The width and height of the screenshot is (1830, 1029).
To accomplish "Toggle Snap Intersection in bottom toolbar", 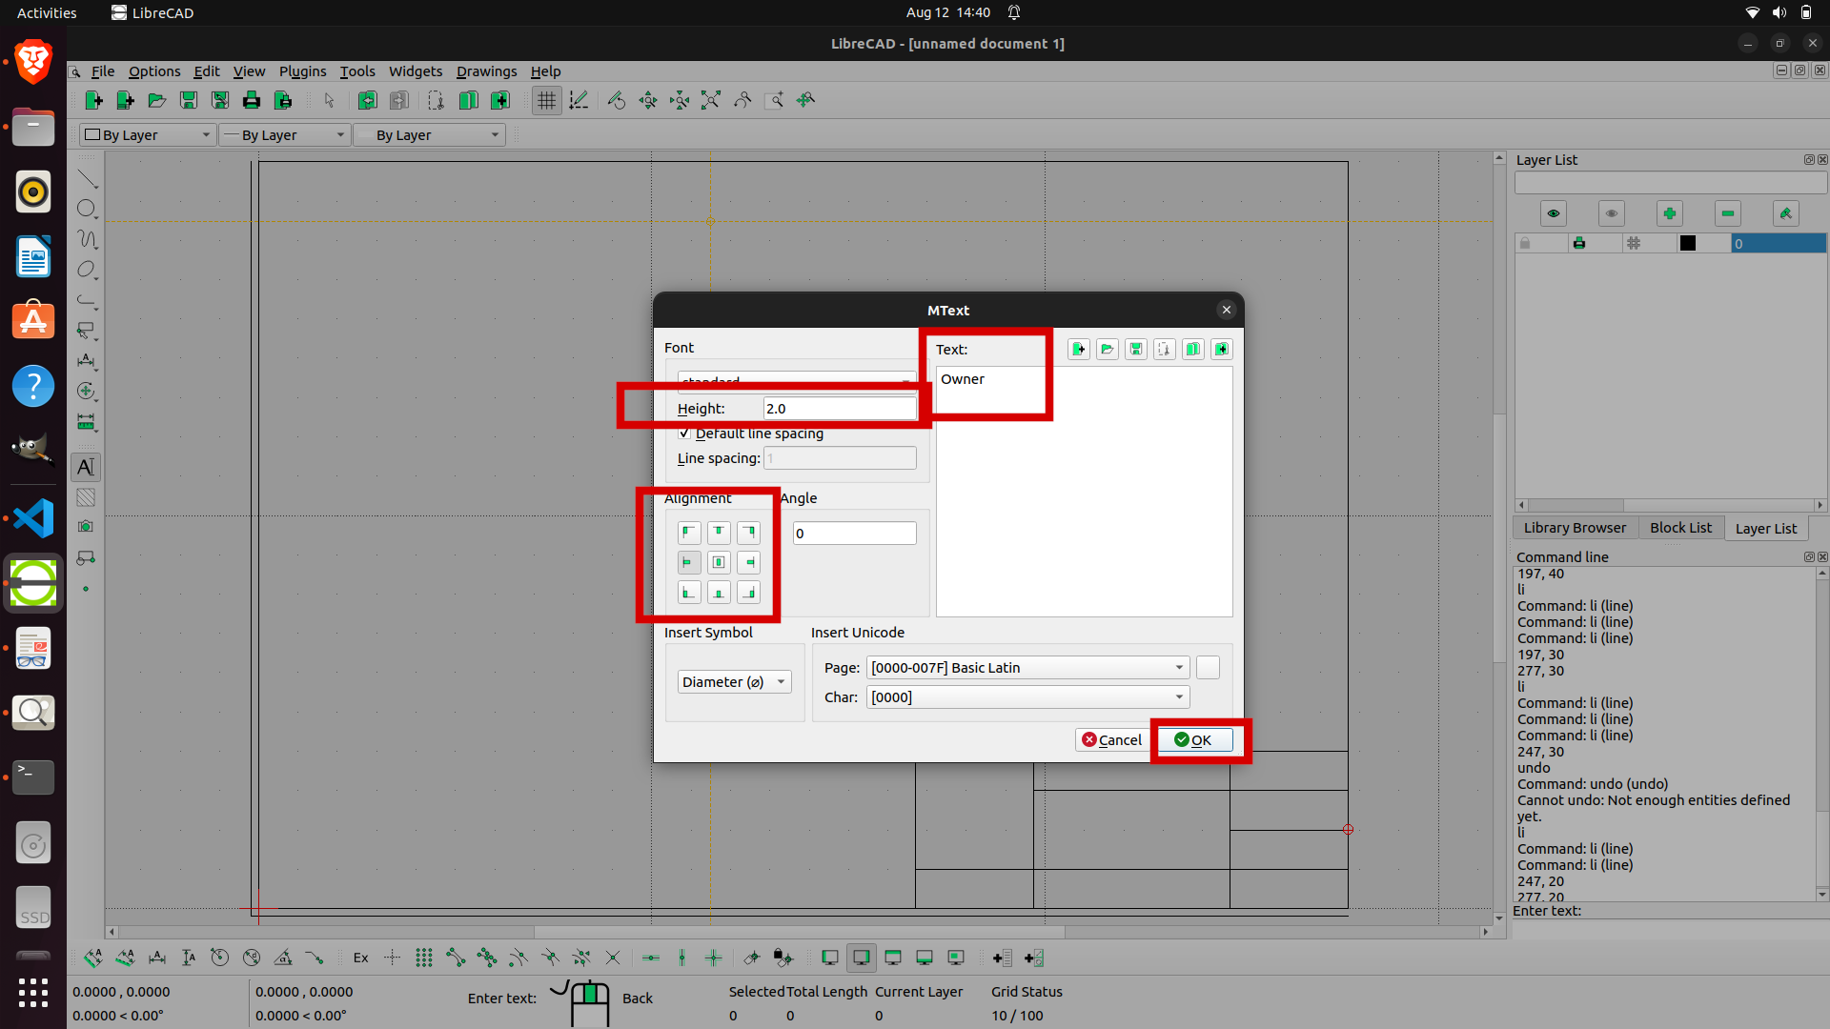I will point(613,958).
